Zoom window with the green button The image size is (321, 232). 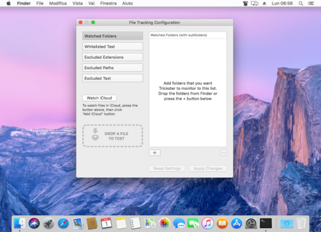(x=93, y=23)
